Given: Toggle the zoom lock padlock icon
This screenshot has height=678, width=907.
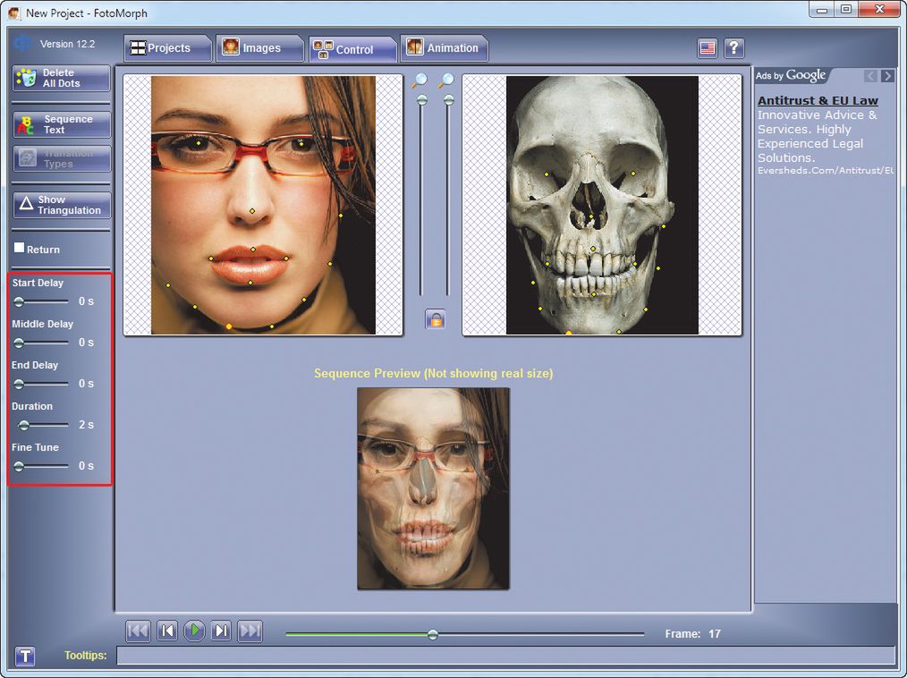Looking at the screenshot, I should pos(435,319).
